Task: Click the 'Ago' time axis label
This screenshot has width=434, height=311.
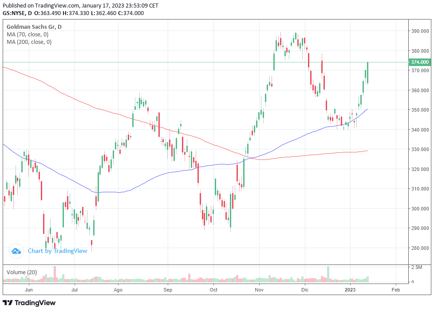Action: point(118,290)
